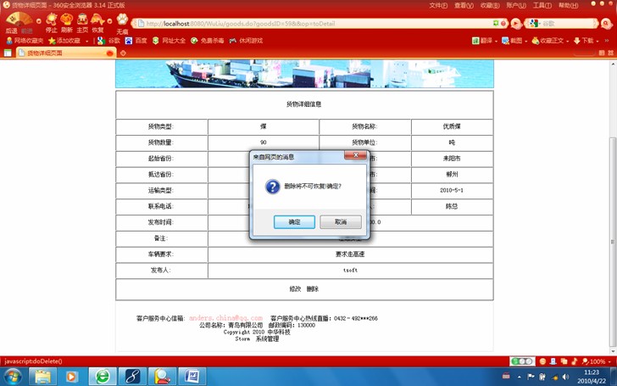
Task: Confirm deletion with 确定 button
Action: 294,221
